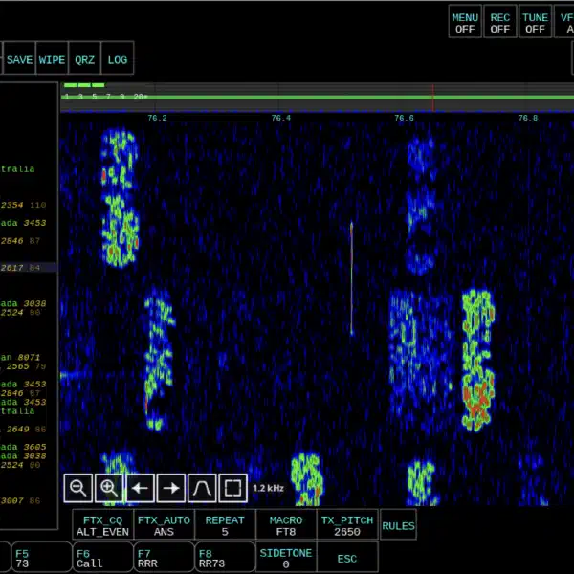Image resolution: width=574 pixels, height=574 pixels.
Task: Open the RULES button
Action: click(398, 524)
